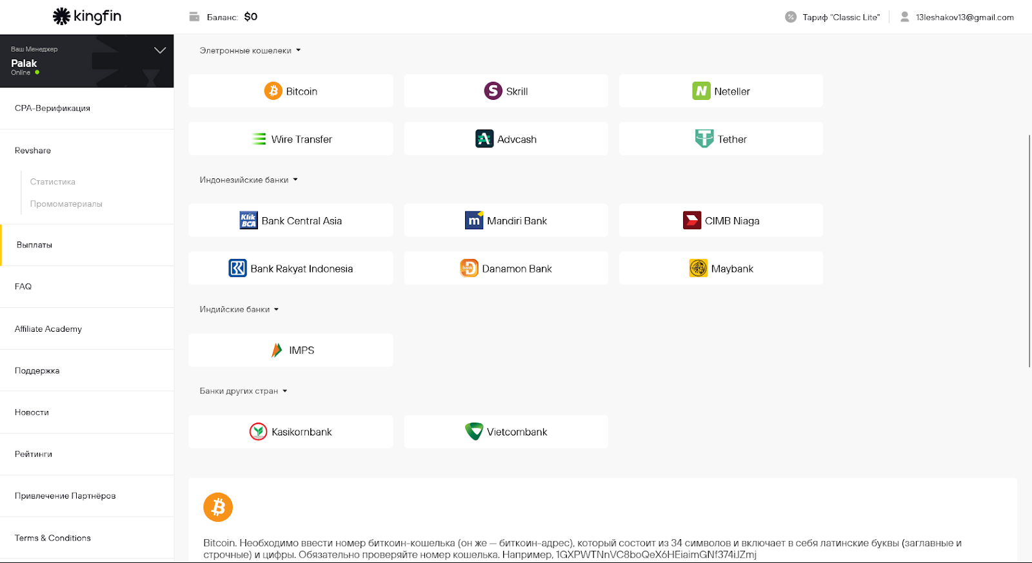Click the Тариф "Classic Lite" label
This screenshot has width=1032, height=563.
[841, 17]
